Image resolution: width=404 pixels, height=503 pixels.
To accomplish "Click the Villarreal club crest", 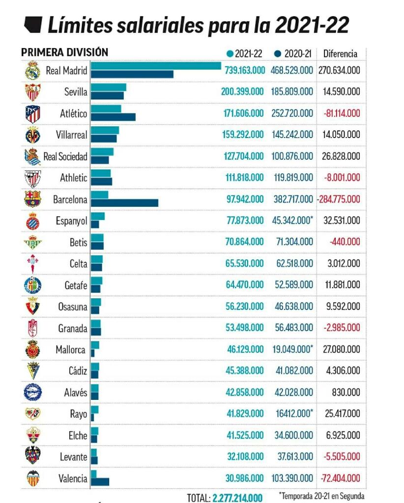I will [x=33, y=135].
